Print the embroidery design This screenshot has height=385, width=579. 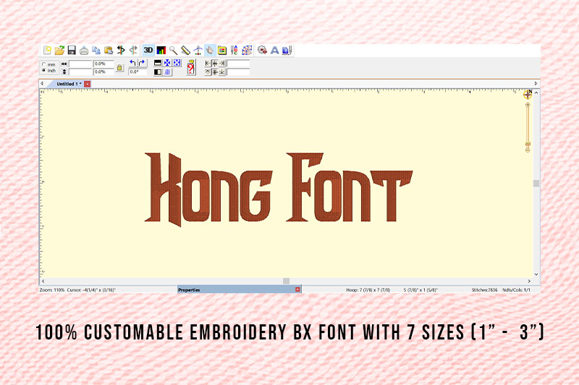[84, 50]
